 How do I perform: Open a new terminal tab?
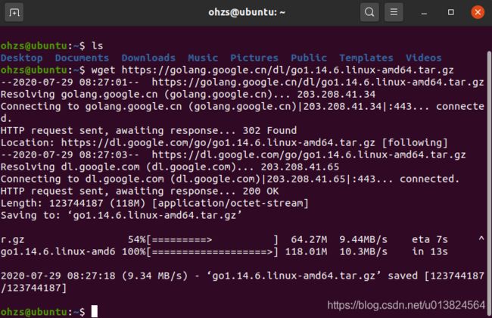(x=14, y=13)
